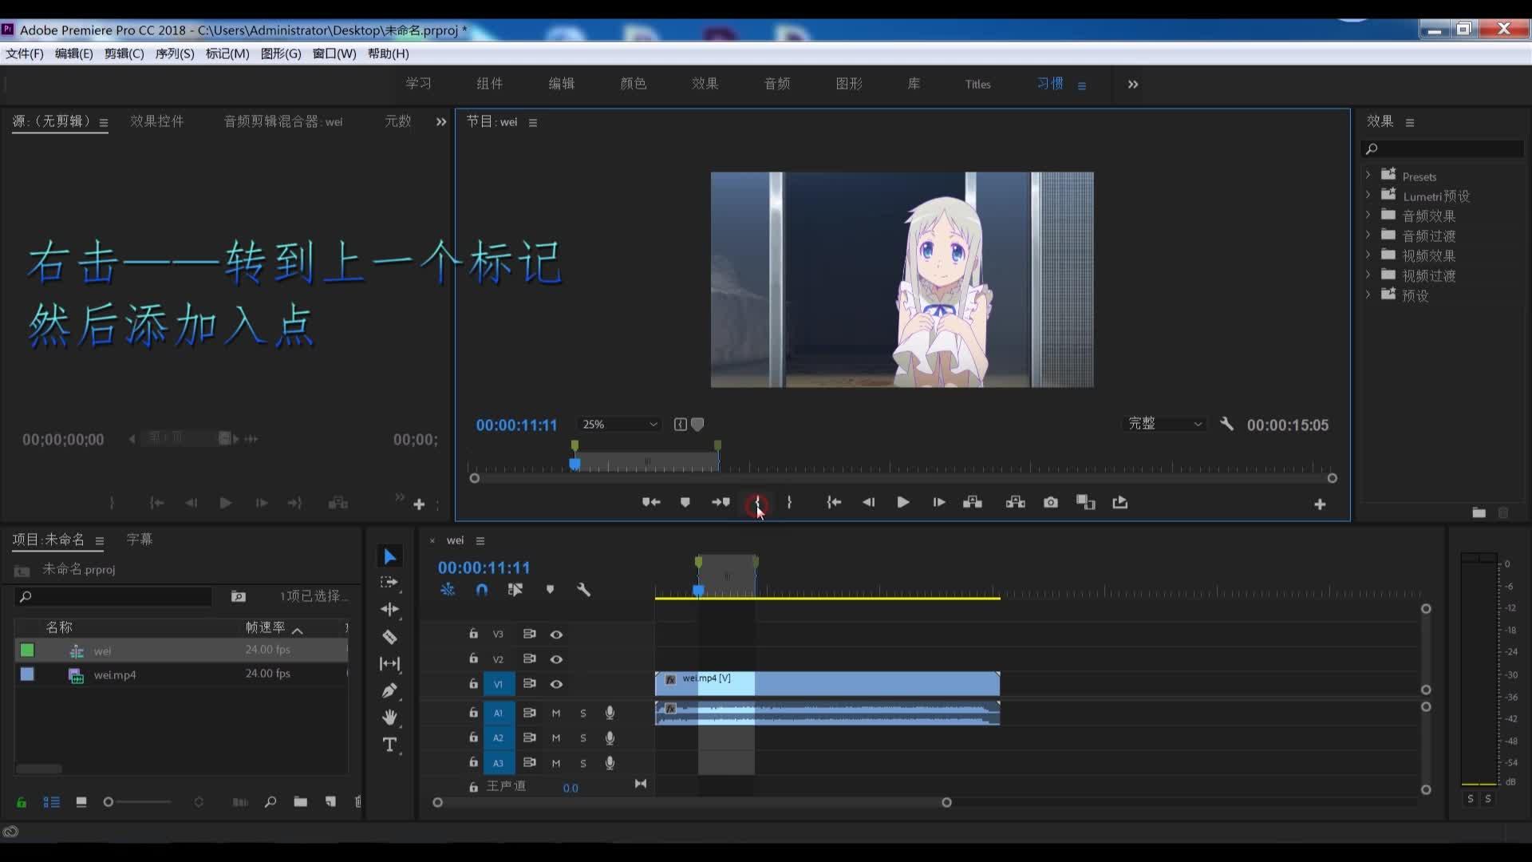The image size is (1532, 862).
Task: Create new bin in project panel
Action: point(300,802)
